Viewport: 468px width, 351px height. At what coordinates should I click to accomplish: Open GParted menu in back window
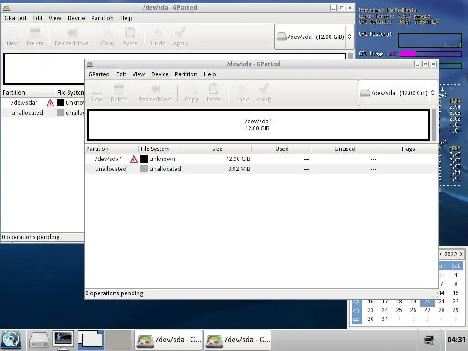coord(15,18)
